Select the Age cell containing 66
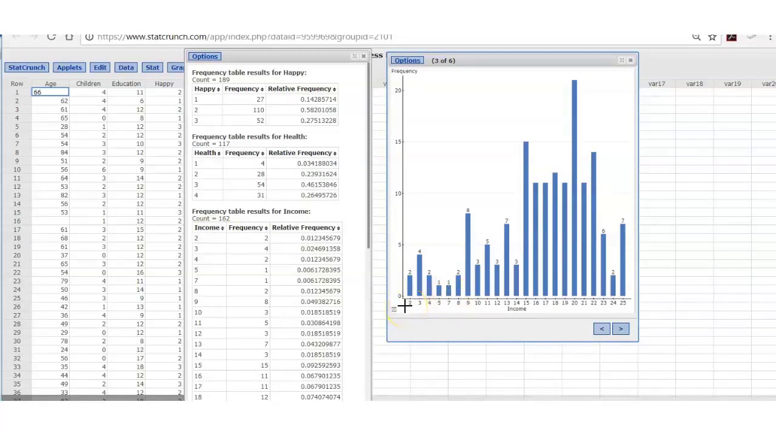 tap(50, 92)
